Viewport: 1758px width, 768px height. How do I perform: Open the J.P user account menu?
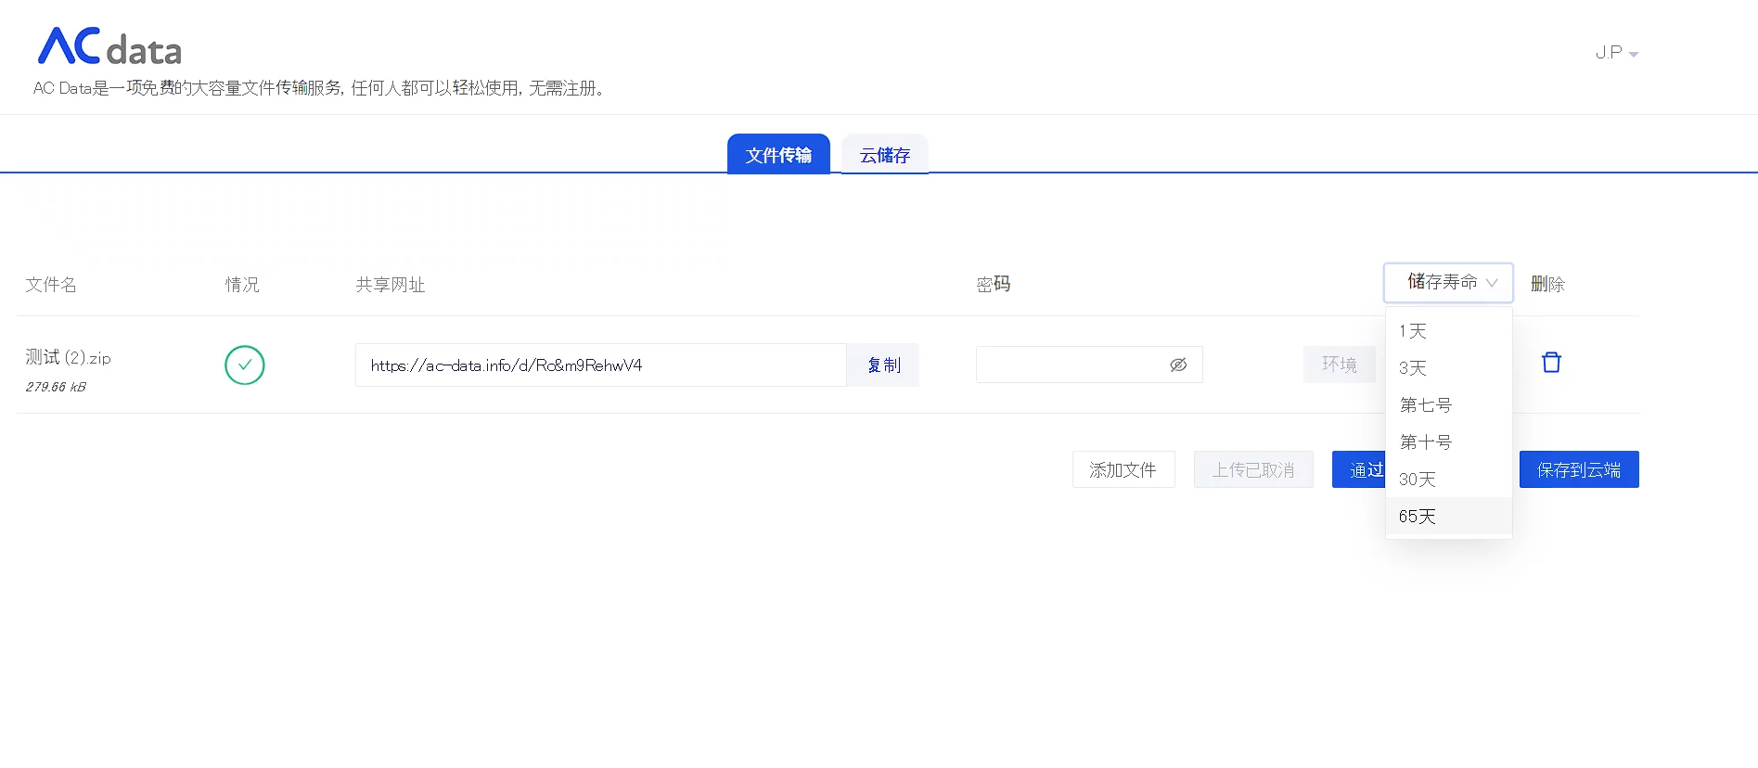(1616, 53)
